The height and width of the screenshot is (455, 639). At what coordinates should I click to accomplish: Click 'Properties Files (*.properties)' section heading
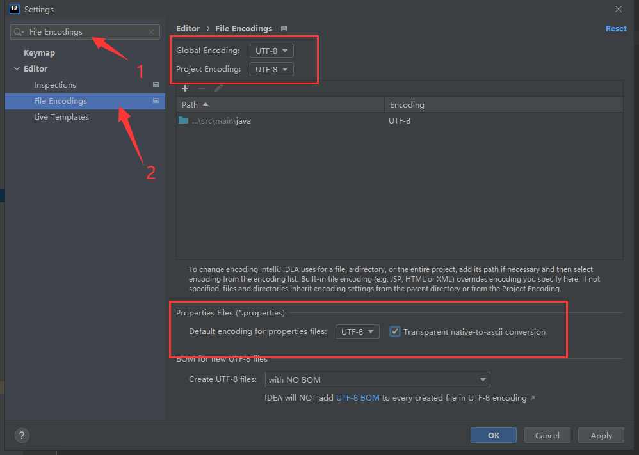tap(231, 313)
